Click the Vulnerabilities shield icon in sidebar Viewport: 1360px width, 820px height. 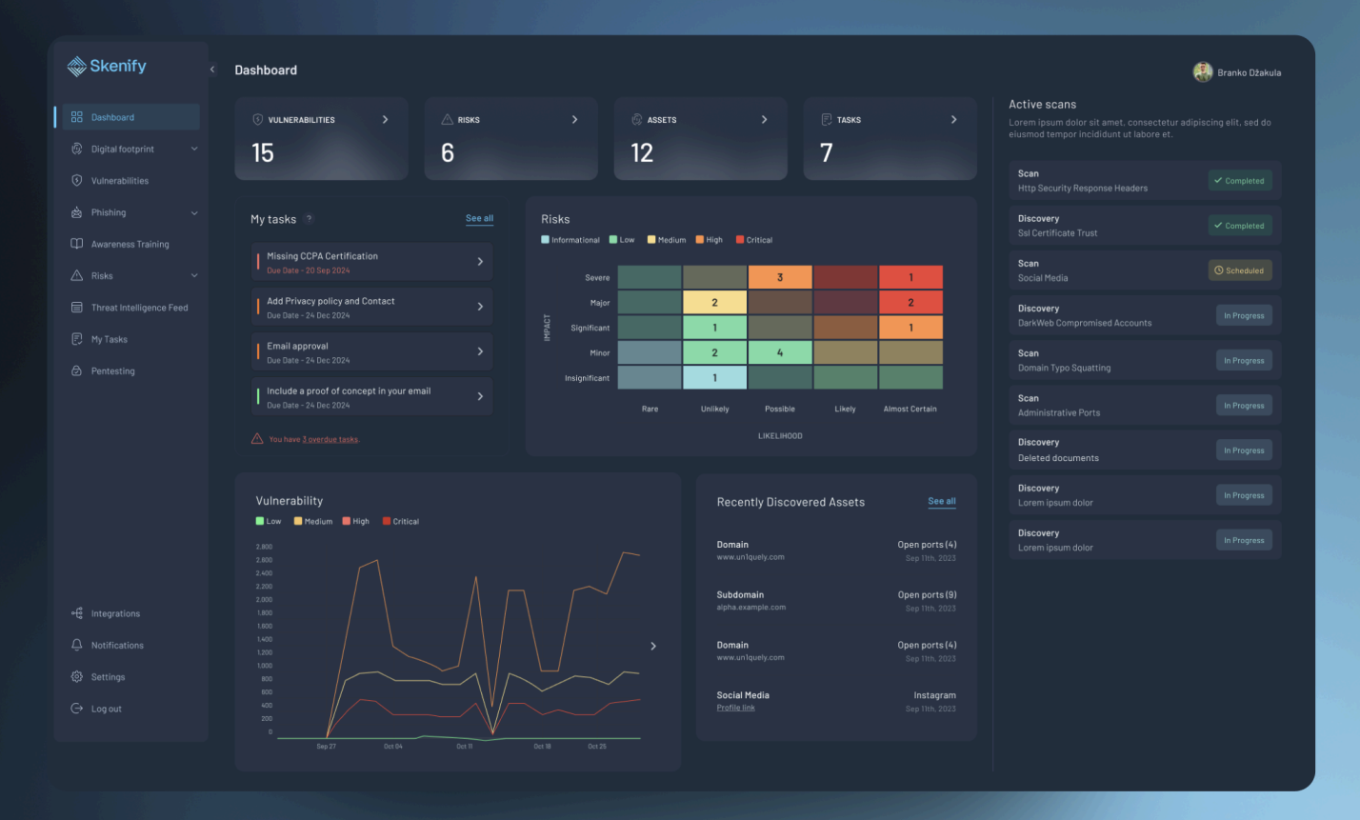[77, 181]
